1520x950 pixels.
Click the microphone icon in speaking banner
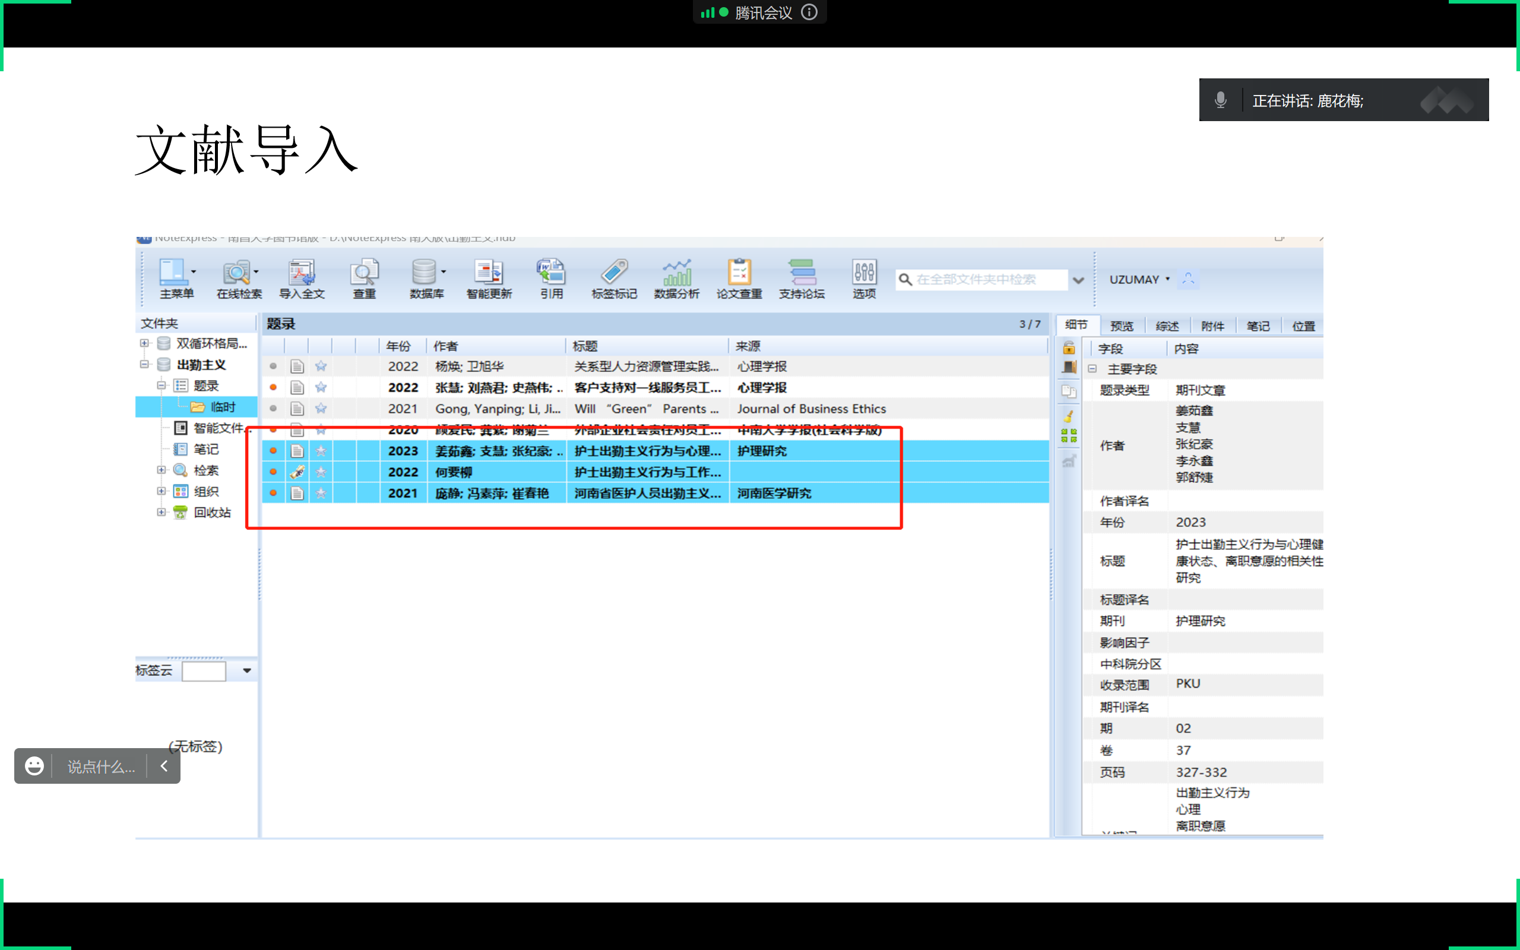point(1220,100)
